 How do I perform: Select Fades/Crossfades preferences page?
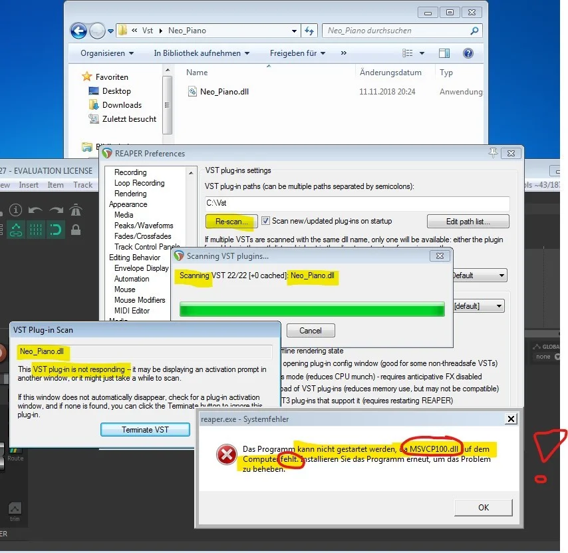(x=143, y=236)
